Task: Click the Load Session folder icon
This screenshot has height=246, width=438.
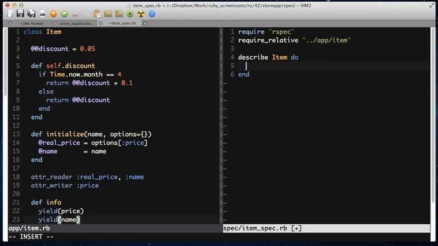Action: point(108,14)
